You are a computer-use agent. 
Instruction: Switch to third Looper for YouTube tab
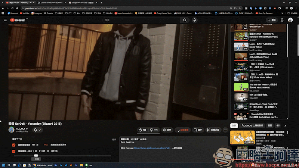coord(83,3)
